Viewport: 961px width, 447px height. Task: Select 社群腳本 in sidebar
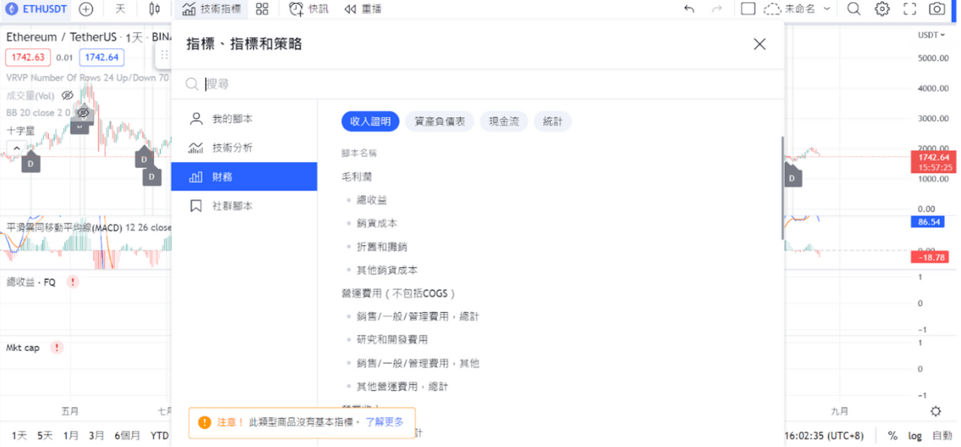pyautogui.click(x=244, y=205)
